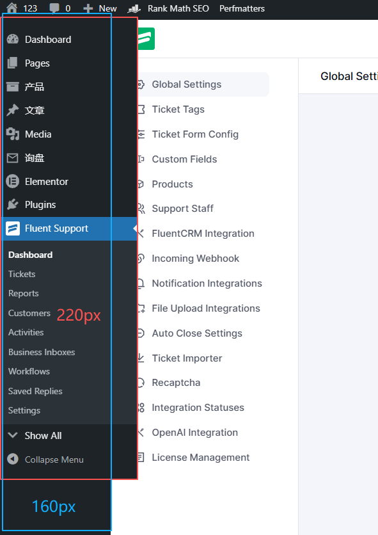Open the Perfmatters menu item

pos(242,8)
